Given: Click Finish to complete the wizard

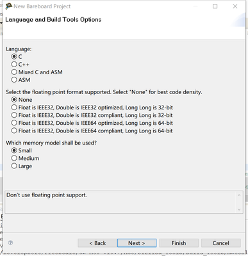Looking at the screenshot, I should (179, 243).
